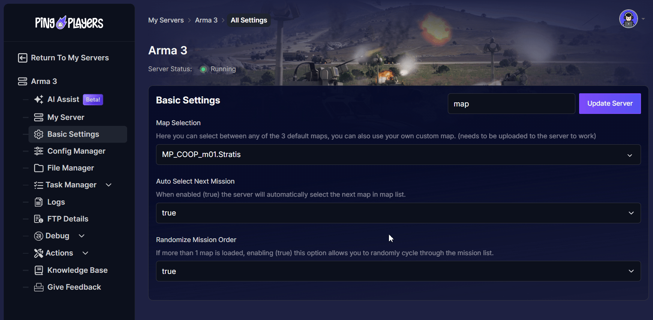Click Return To My Servers link
This screenshot has width=653, height=320.
point(70,58)
